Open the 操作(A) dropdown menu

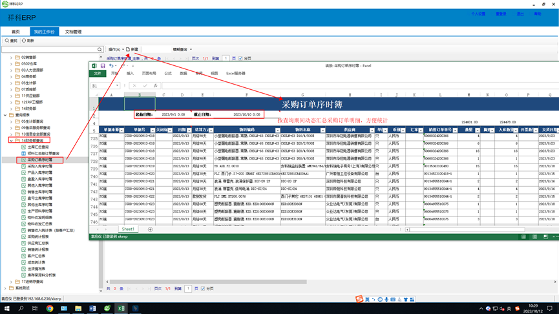click(x=116, y=49)
